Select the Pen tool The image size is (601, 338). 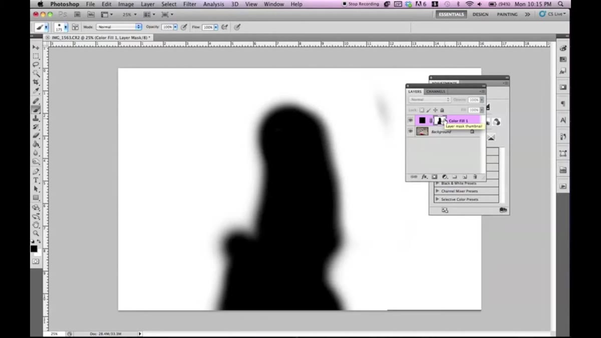(x=36, y=171)
